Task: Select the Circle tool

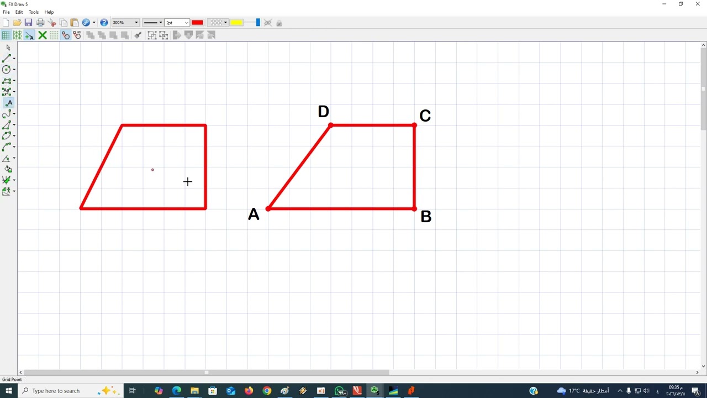Action: (7, 69)
